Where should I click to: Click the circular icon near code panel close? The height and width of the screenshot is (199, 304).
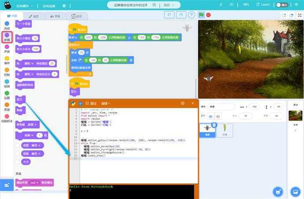tap(183, 103)
